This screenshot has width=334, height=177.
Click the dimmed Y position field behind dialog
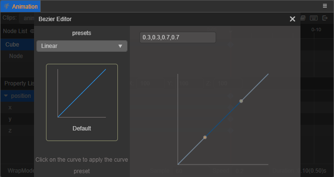pos(189,83)
